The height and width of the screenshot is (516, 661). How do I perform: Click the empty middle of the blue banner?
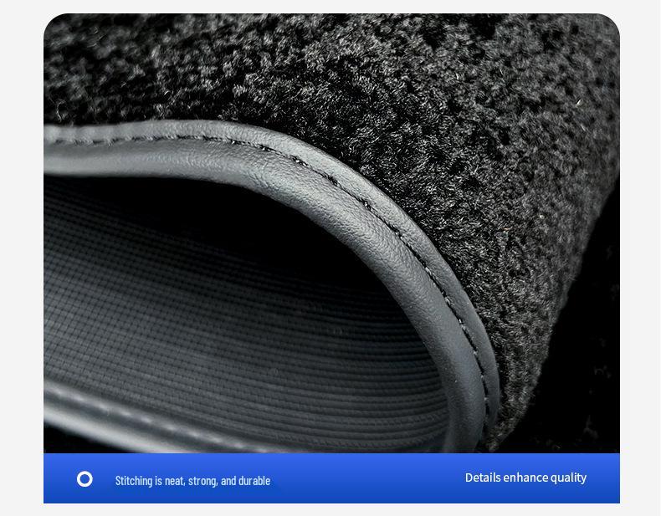tap(368, 478)
